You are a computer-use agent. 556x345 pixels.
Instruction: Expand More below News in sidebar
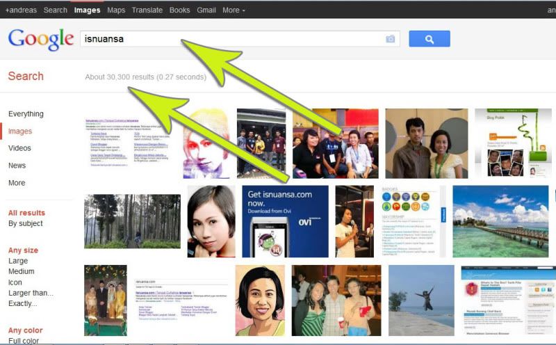click(17, 183)
